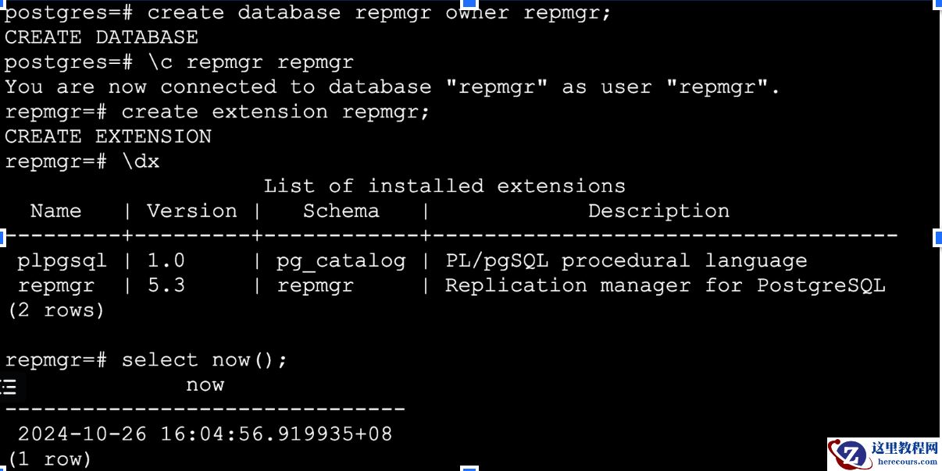Click the '\dx' command text
The width and height of the screenshot is (942, 471).
click(x=141, y=161)
